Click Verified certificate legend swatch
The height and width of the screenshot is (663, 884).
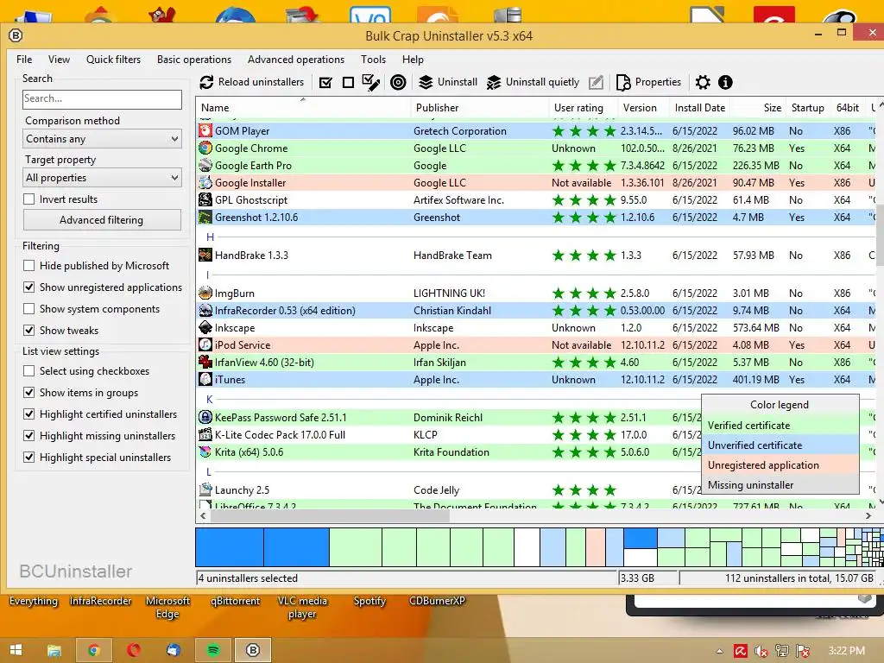(780, 426)
